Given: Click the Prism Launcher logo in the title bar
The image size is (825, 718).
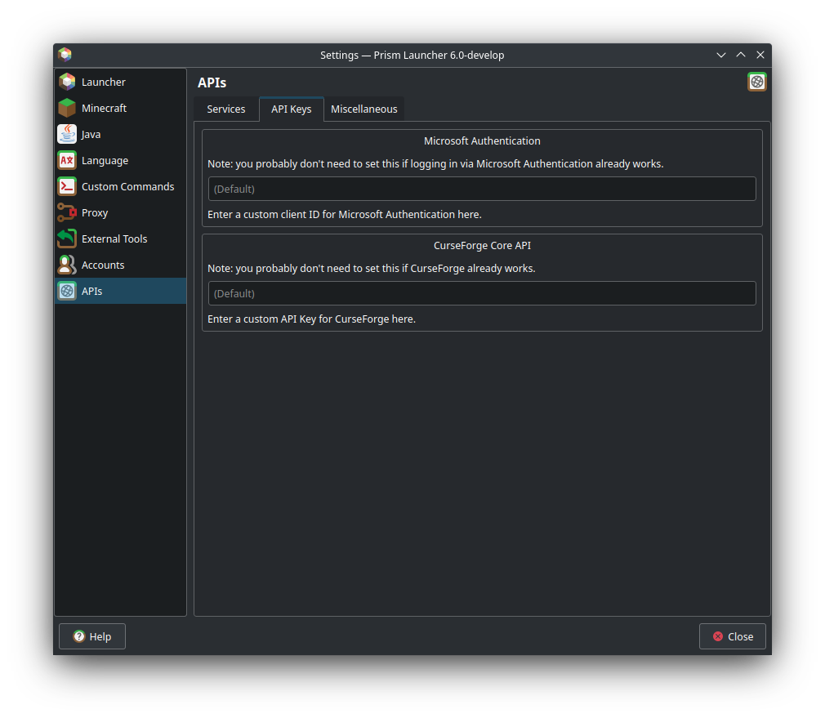Looking at the screenshot, I should [x=65, y=55].
